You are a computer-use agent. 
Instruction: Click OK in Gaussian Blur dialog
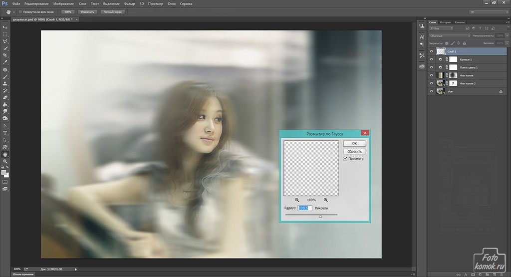354,143
